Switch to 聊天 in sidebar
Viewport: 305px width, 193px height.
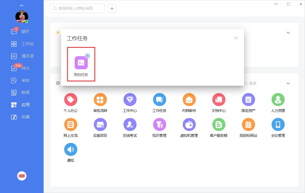click(22, 32)
